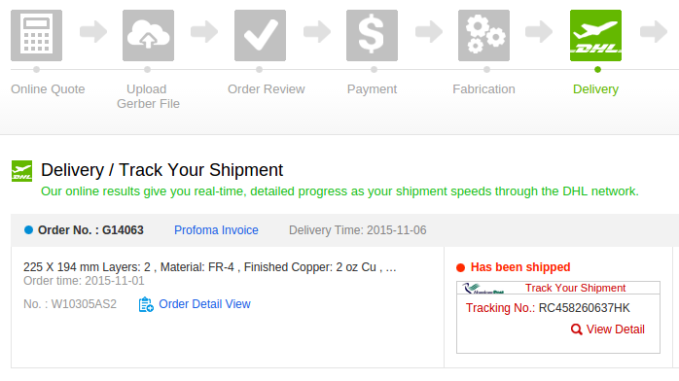
Task: Click the progress dot under Online Quote
Action: (x=36, y=70)
